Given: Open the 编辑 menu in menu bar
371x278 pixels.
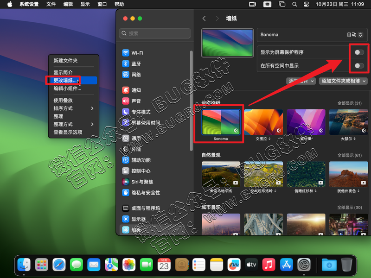Looking at the screenshot, I should coord(68,4).
